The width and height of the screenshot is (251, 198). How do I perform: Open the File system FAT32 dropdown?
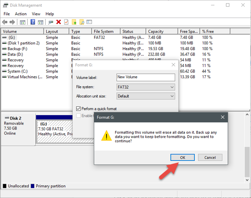pos(146,87)
